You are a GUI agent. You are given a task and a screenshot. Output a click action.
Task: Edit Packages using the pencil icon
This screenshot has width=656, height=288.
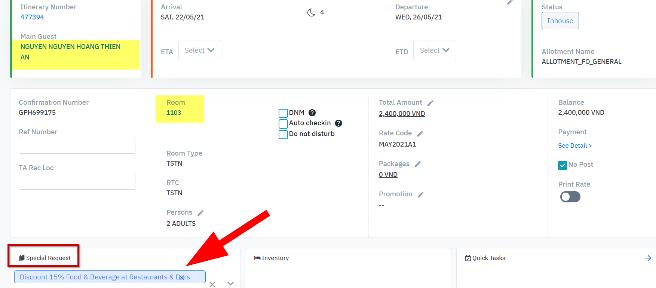pos(418,164)
